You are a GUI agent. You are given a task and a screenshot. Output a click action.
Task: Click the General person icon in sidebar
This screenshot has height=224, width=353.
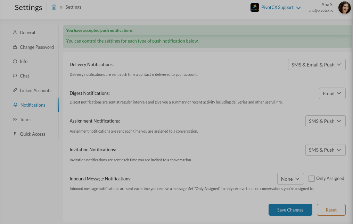(x=15, y=33)
